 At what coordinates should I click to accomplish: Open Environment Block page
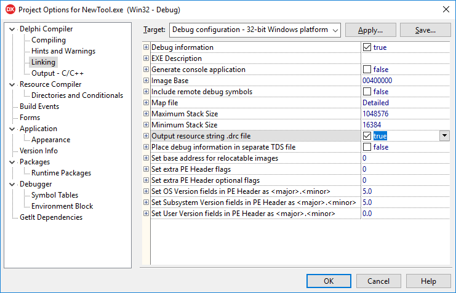pyautogui.click(x=62, y=206)
